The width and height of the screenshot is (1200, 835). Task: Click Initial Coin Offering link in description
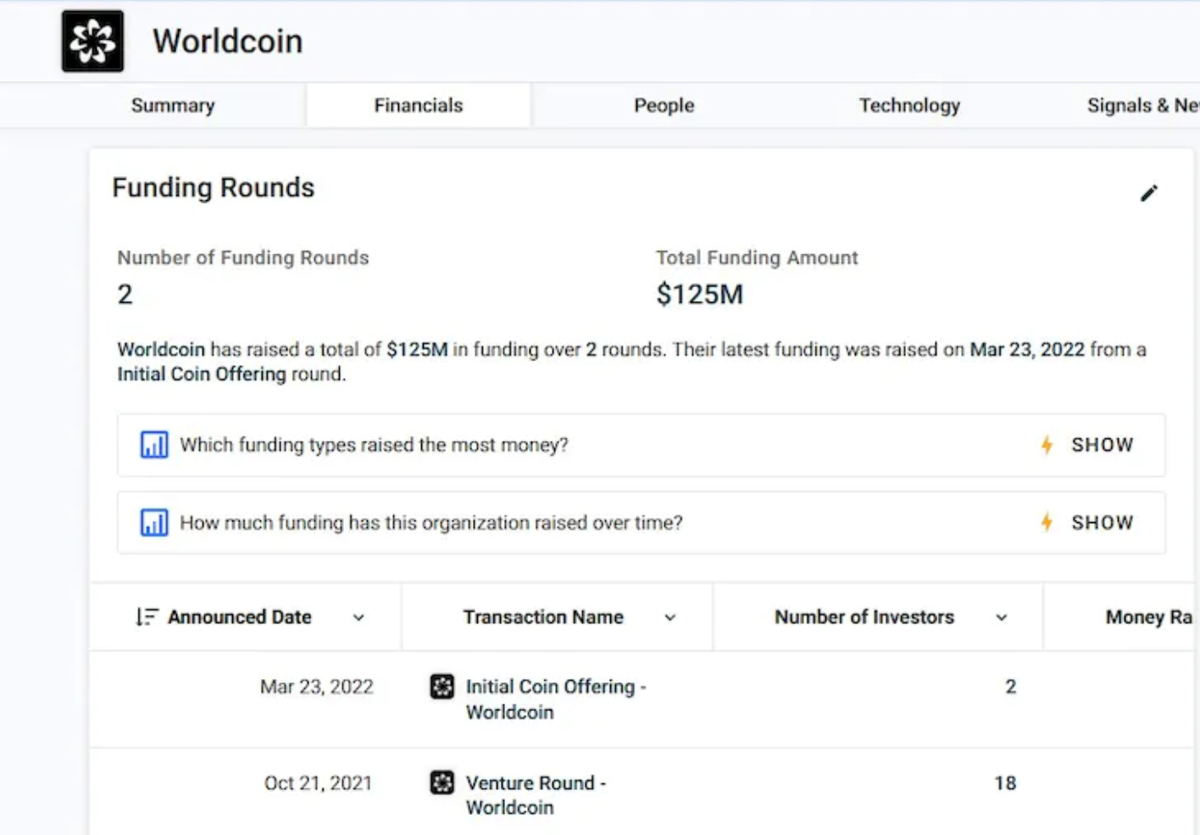[202, 374]
